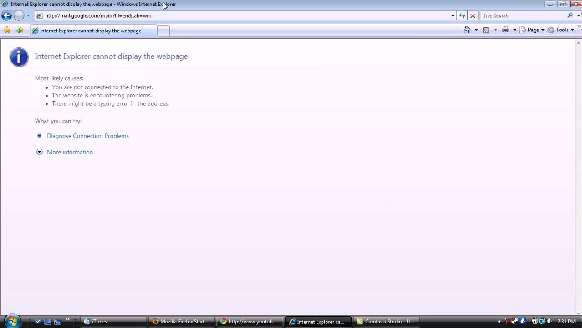Click Internet Explorer taskbar button
Screen dimensions: 582x328
pyautogui.click(x=318, y=322)
